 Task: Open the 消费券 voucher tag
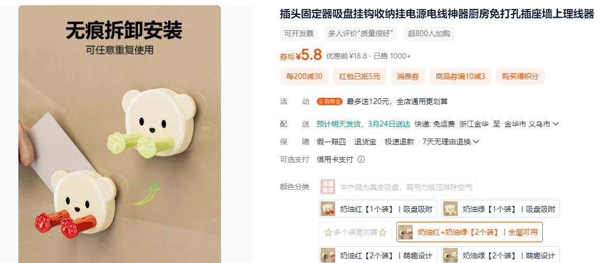[408, 76]
